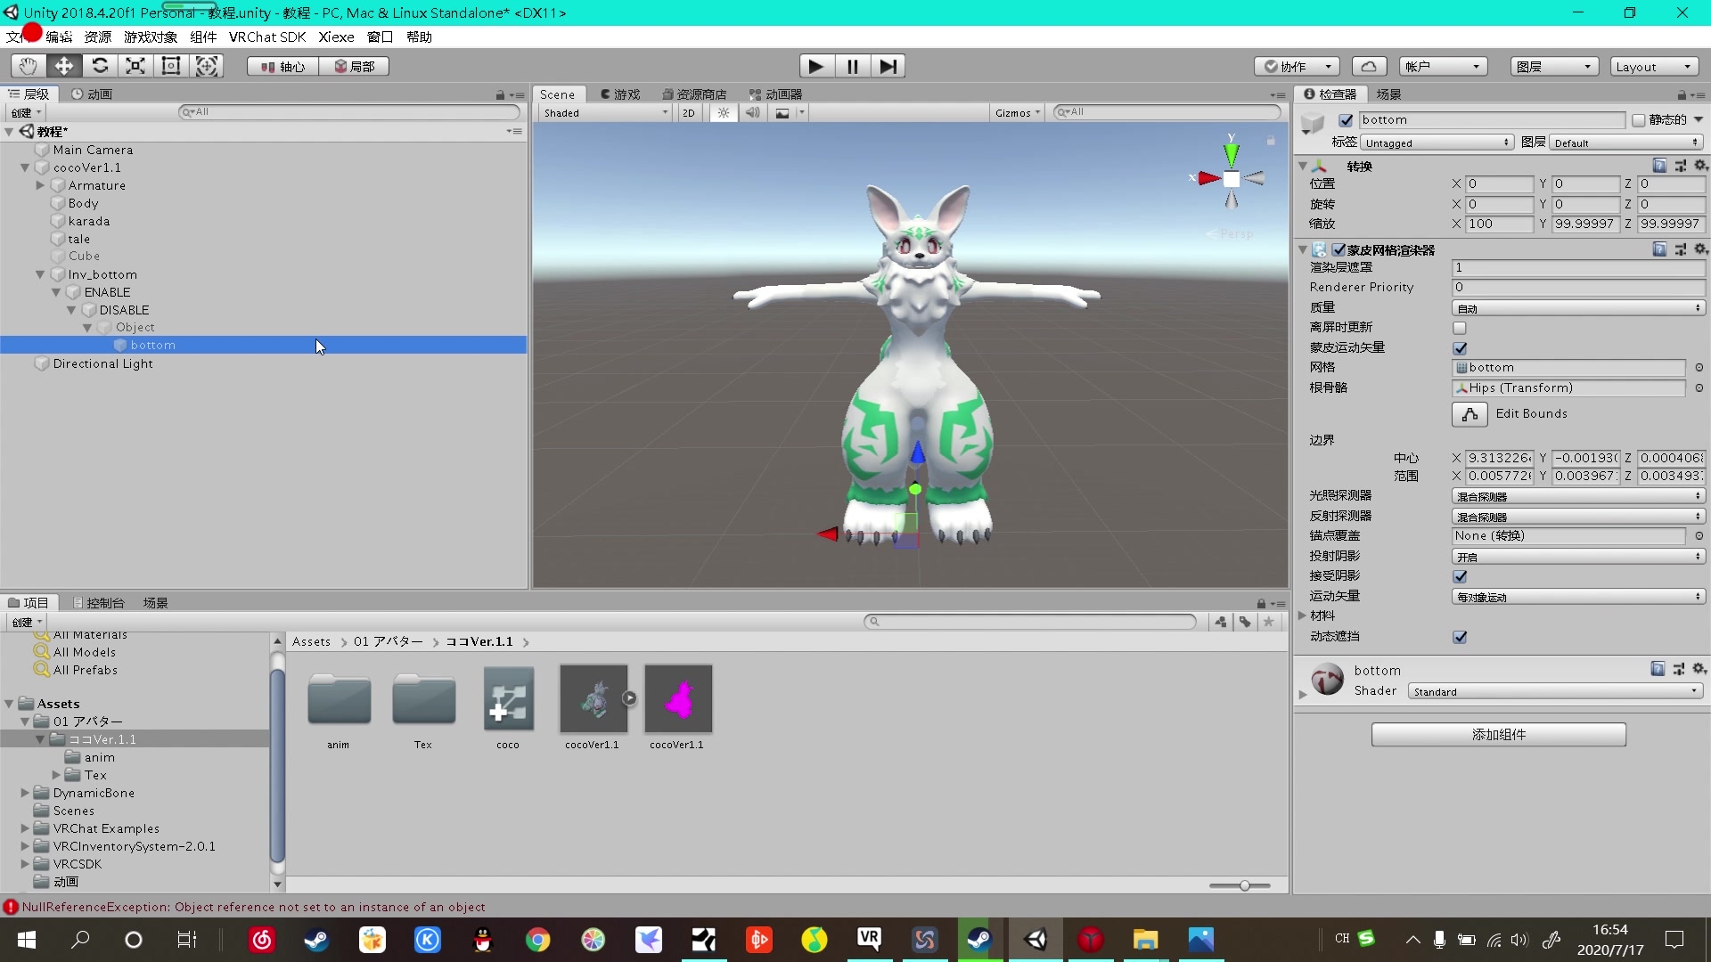Activate the Rotate tool
The width and height of the screenshot is (1711, 962).
100,66
